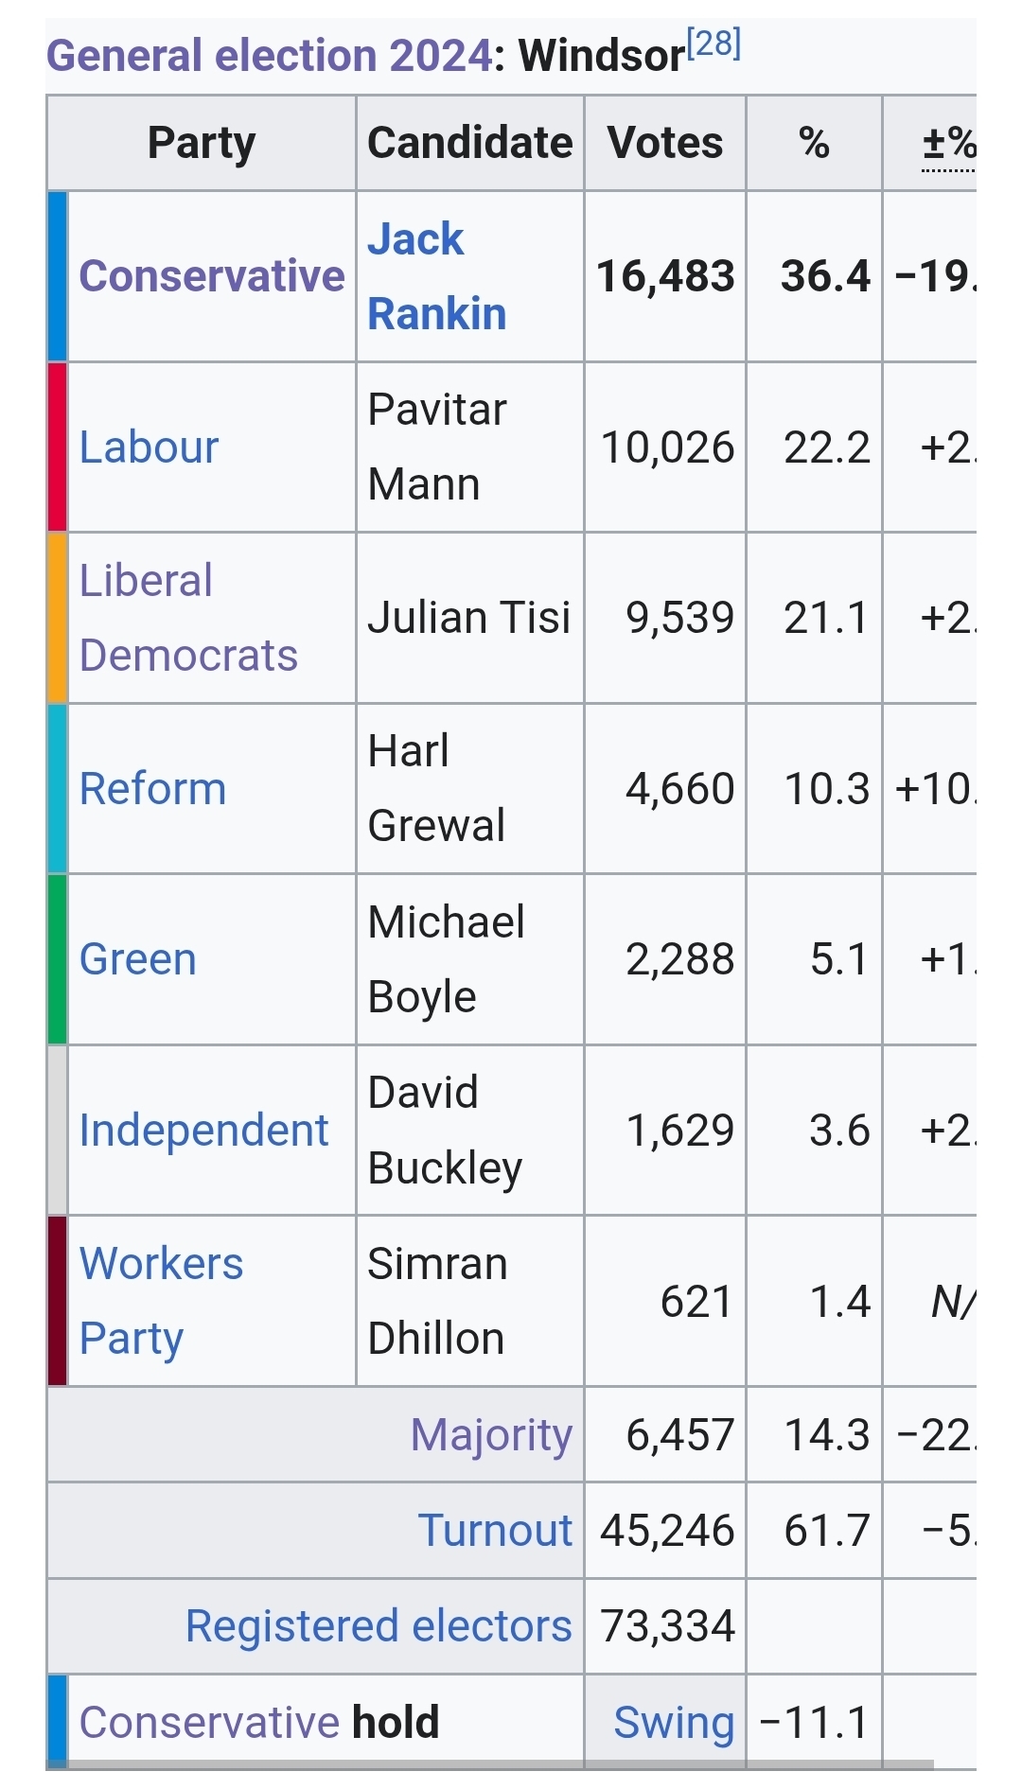Open the Turnout link
This screenshot has height=1789, width=1022.
(x=495, y=1531)
